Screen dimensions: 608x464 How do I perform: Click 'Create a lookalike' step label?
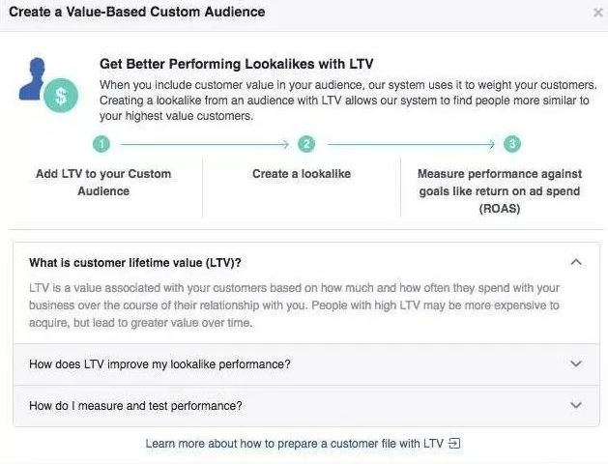point(302,174)
